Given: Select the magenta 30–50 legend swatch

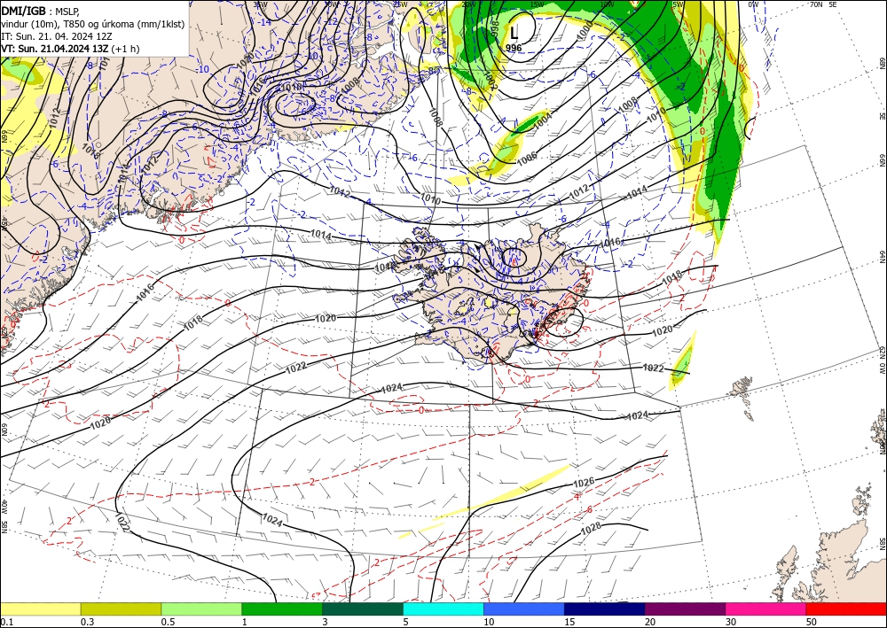Looking at the screenshot, I should pyautogui.click(x=766, y=609).
